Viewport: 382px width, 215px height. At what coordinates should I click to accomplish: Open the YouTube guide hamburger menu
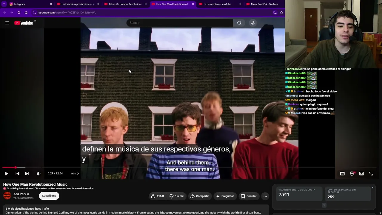(x=7, y=23)
